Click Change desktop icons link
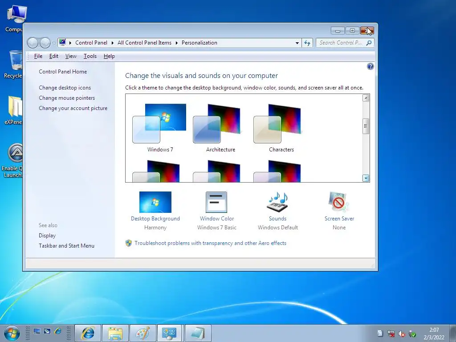The height and width of the screenshot is (342, 456). 65,88
